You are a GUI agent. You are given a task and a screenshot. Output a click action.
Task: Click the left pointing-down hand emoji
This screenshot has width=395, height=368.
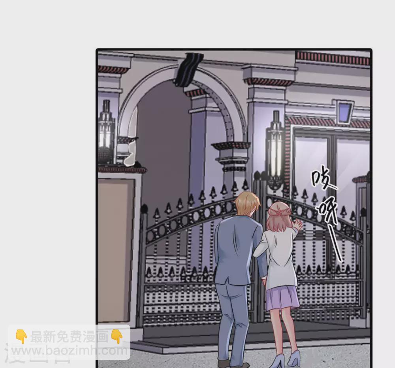coord(21,337)
